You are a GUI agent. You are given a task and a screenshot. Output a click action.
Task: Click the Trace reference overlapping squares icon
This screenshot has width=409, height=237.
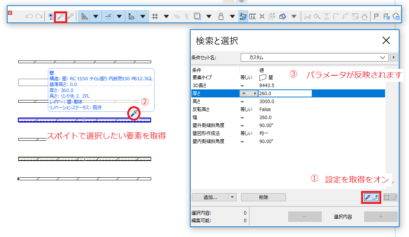pos(197,16)
